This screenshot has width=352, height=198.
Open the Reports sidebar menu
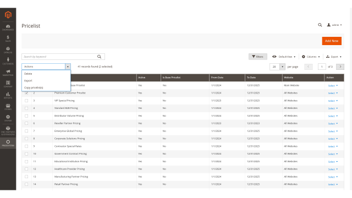coord(8,95)
